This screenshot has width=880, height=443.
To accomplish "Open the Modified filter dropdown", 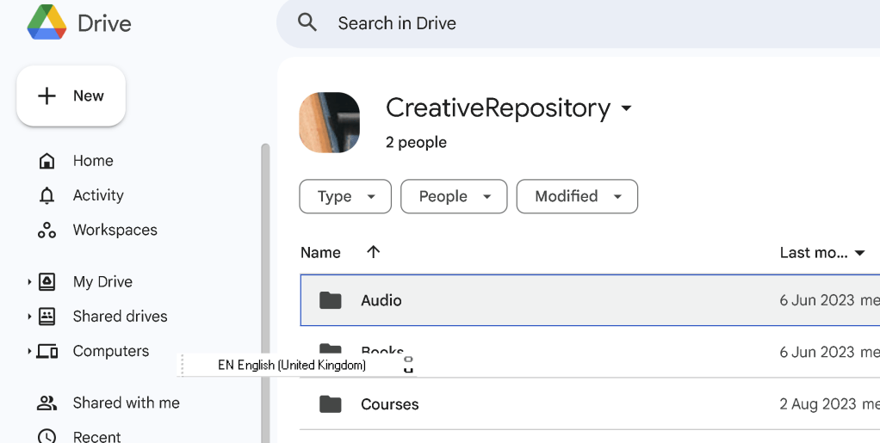I will click(577, 196).
